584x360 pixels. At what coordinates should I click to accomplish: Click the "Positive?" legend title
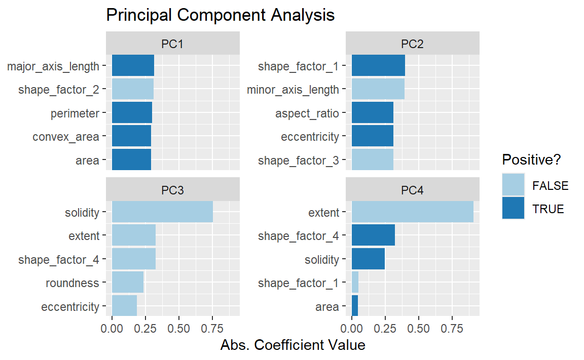[531, 159]
